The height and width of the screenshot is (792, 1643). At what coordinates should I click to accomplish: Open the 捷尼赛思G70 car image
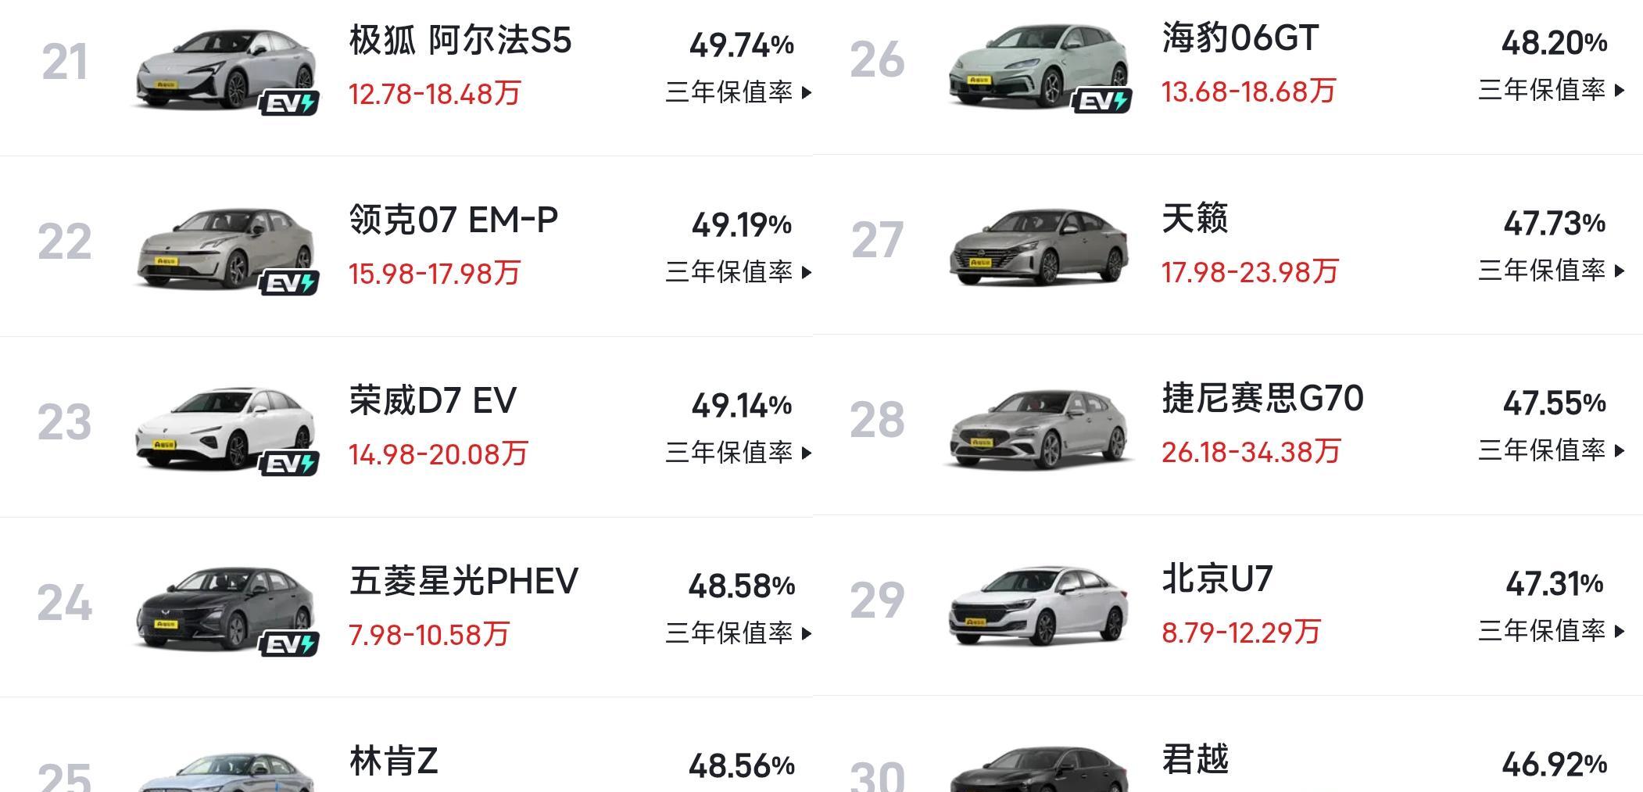point(1039,428)
